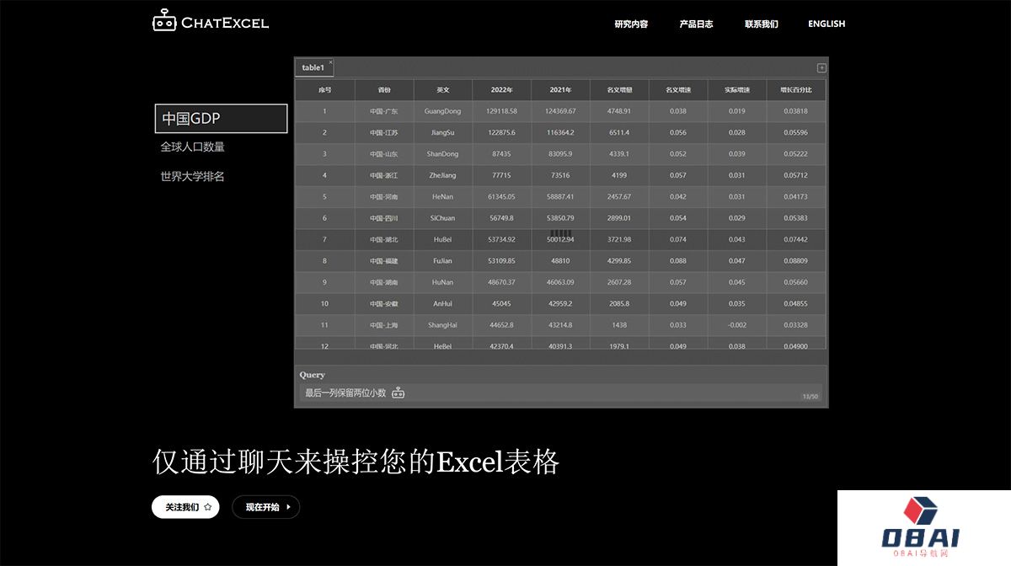Click the 0.05712 cell
The width and height of the screenshot is (1011, 566).
pyautogui.click(x=796, y=175)
